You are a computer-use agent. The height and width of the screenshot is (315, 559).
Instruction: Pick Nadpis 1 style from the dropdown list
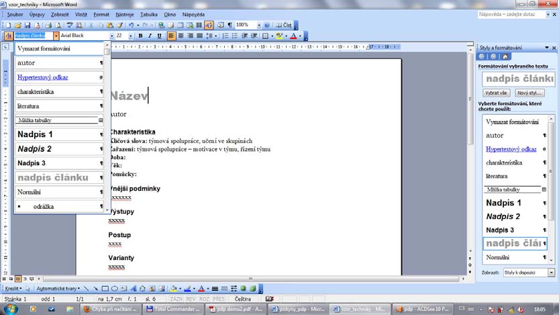(59, 134)
